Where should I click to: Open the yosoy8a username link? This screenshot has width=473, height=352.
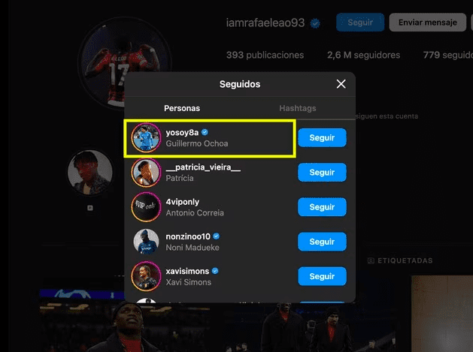182,133
